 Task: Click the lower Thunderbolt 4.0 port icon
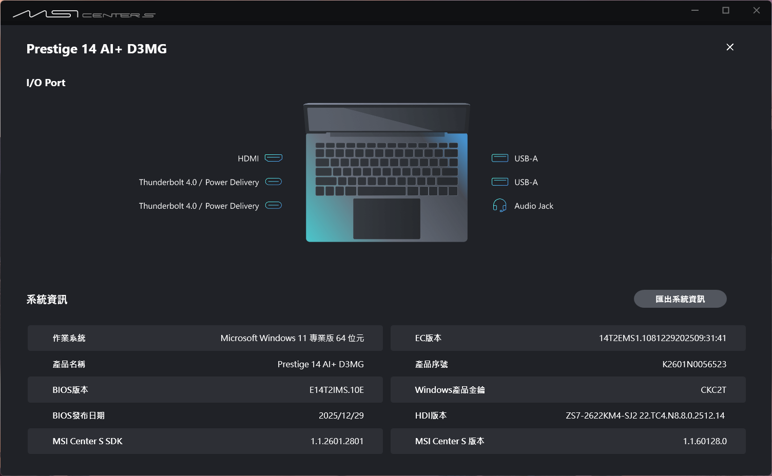point(274,205)
